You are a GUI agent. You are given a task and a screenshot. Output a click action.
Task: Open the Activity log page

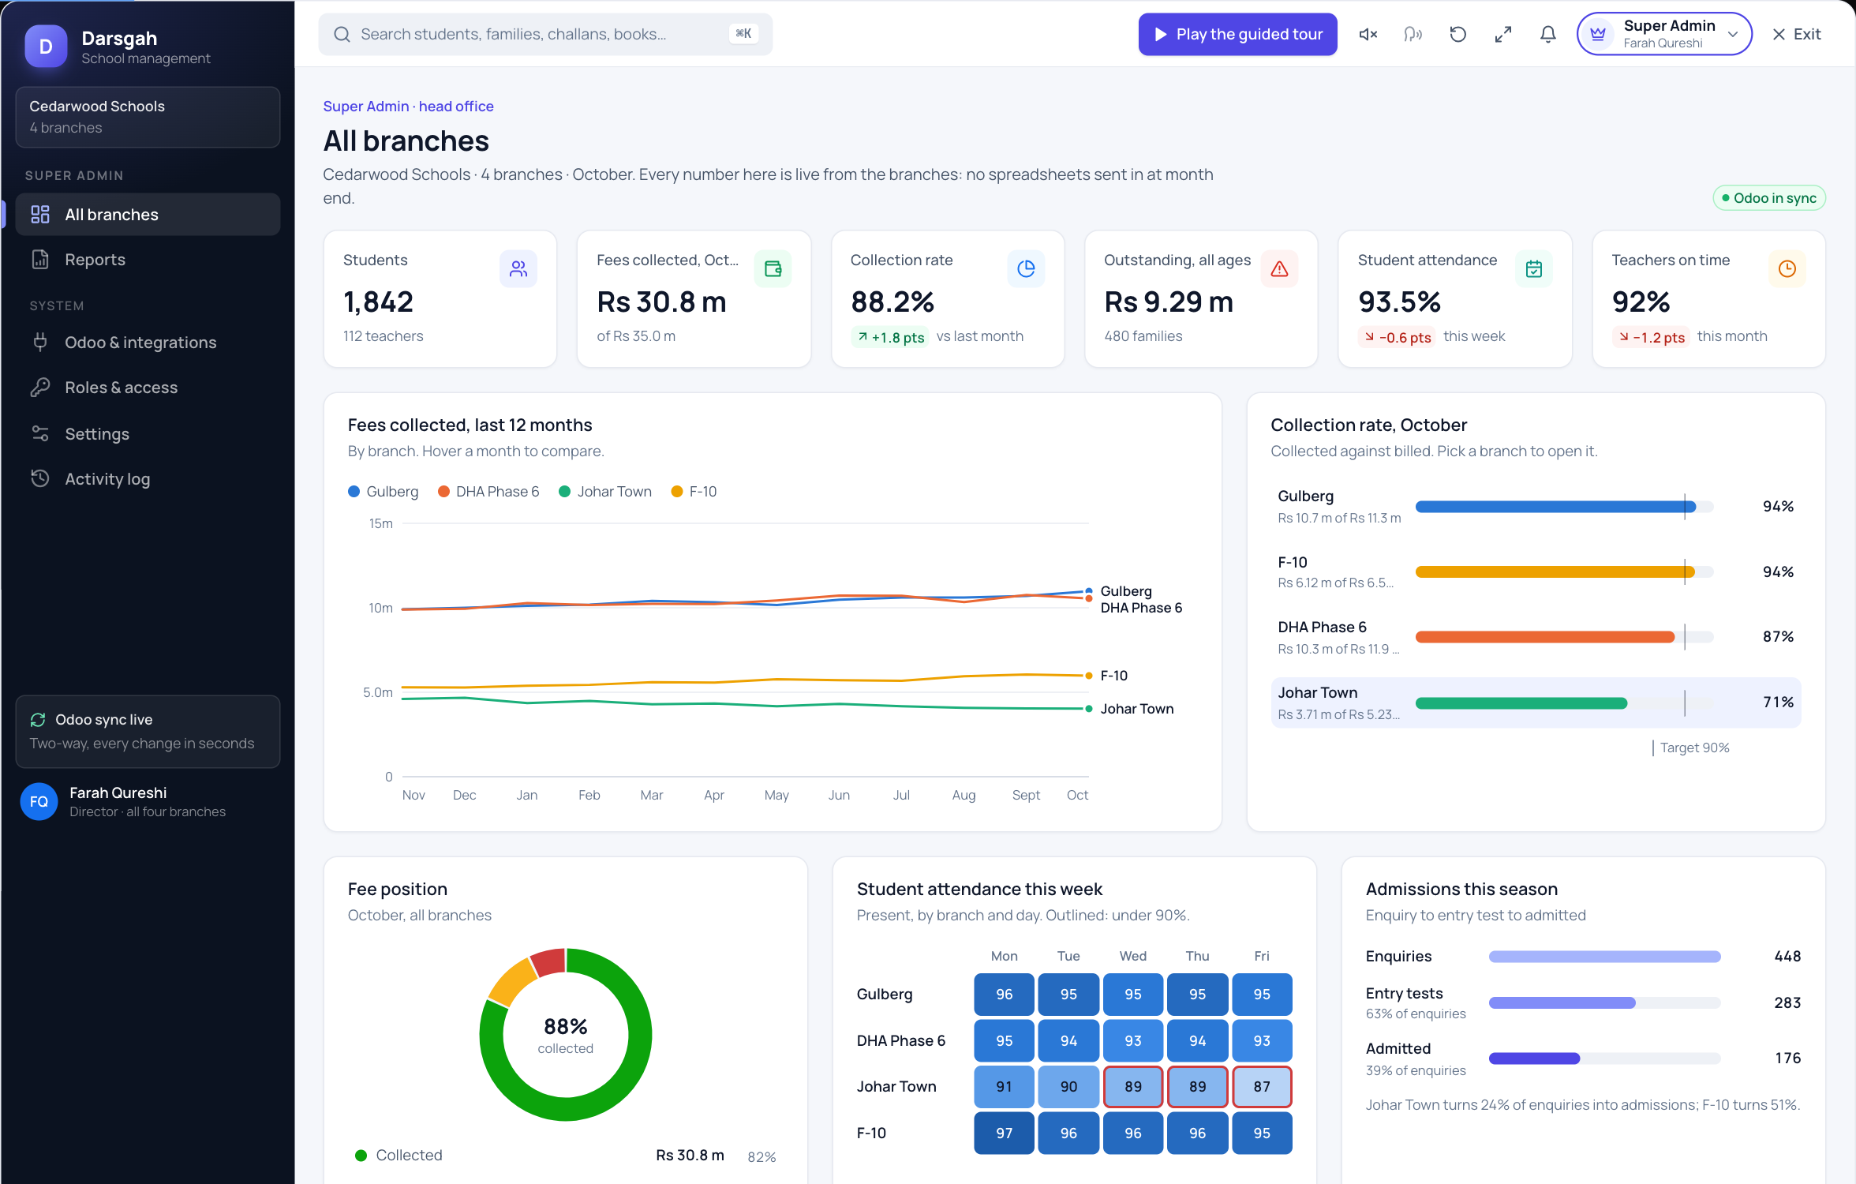[x=148, y=479]
